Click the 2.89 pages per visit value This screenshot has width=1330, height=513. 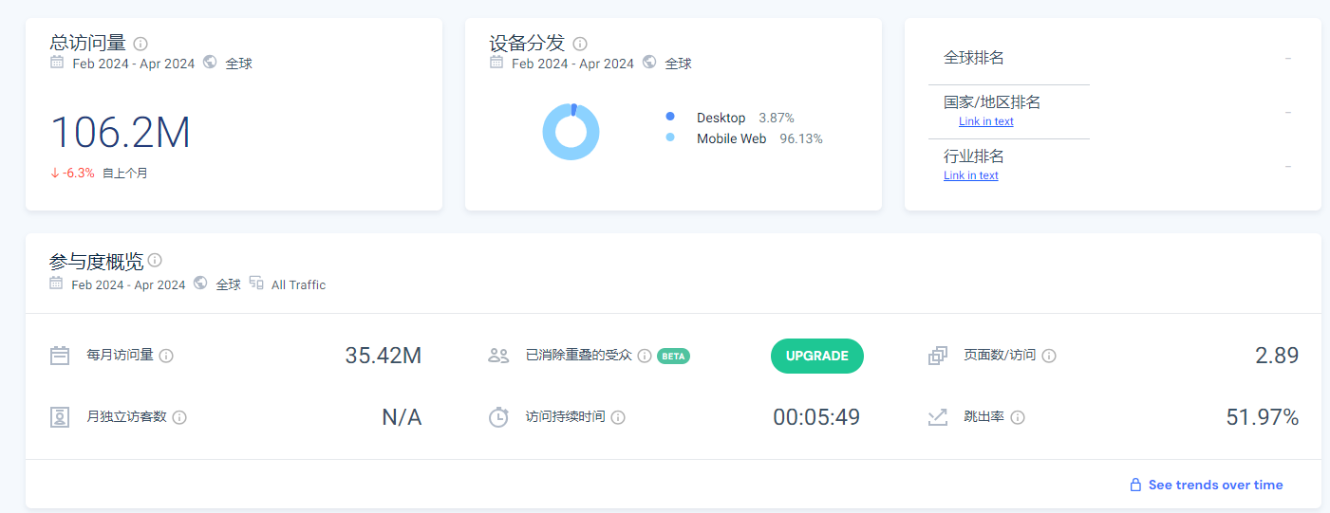point(1277,356)
